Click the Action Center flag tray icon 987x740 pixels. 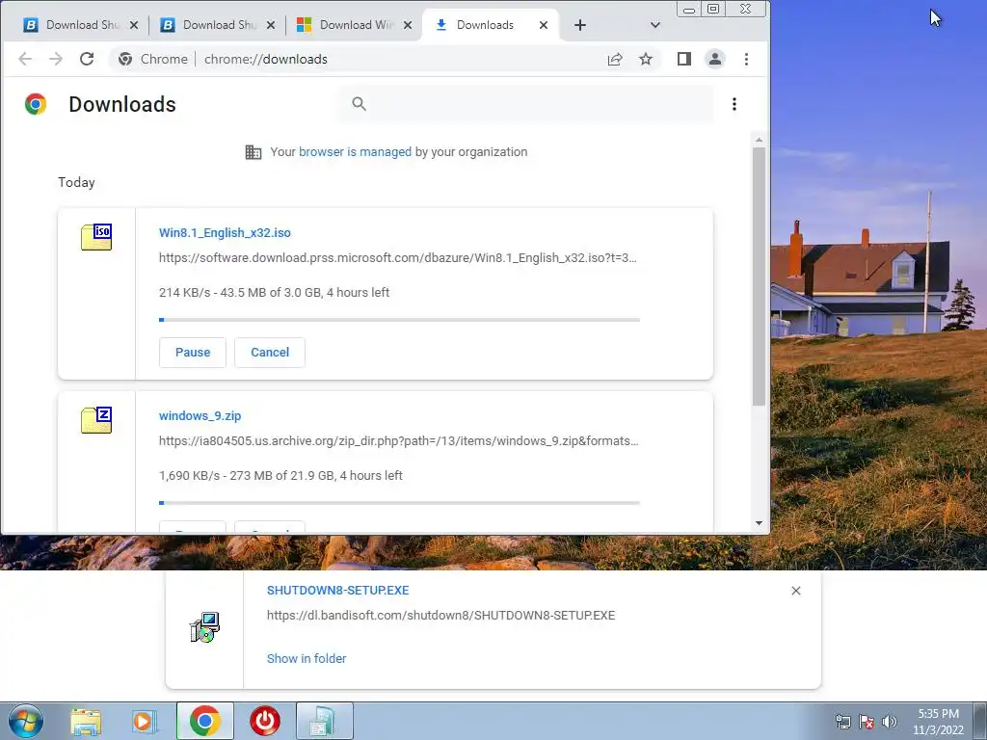click(x=867, y=722)
